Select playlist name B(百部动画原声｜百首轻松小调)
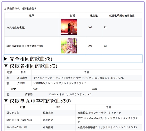This screenshot has height=131, width=146. click(x=25, y=46)
